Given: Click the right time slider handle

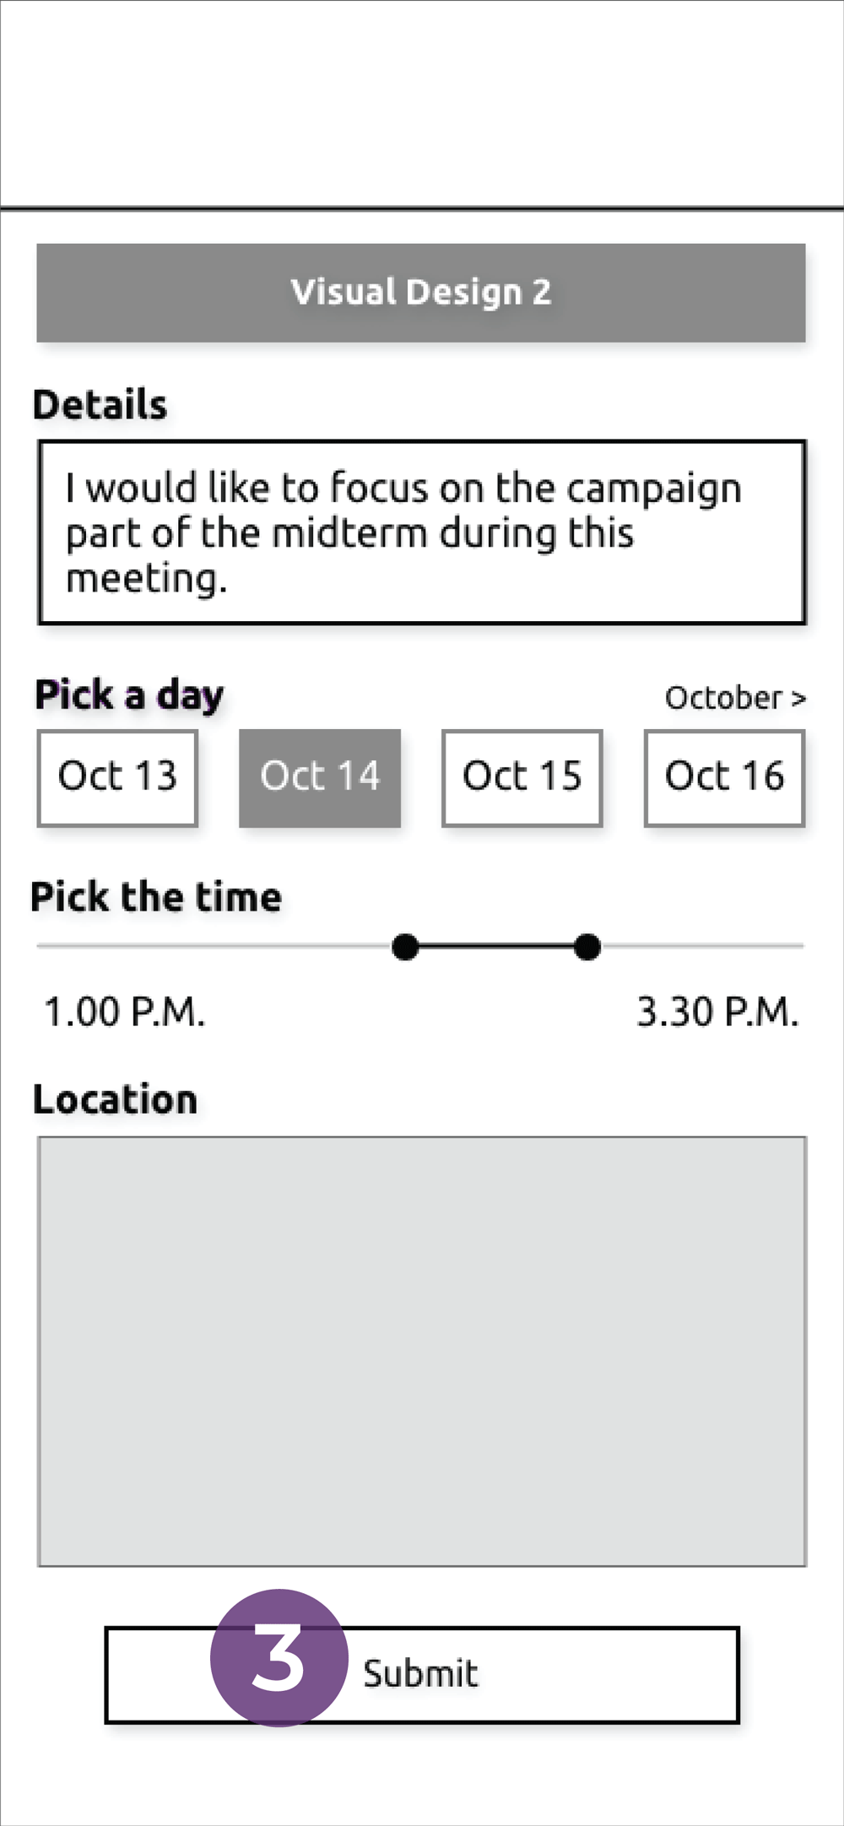Looking at the screenshot, I should tap(587, 947).
